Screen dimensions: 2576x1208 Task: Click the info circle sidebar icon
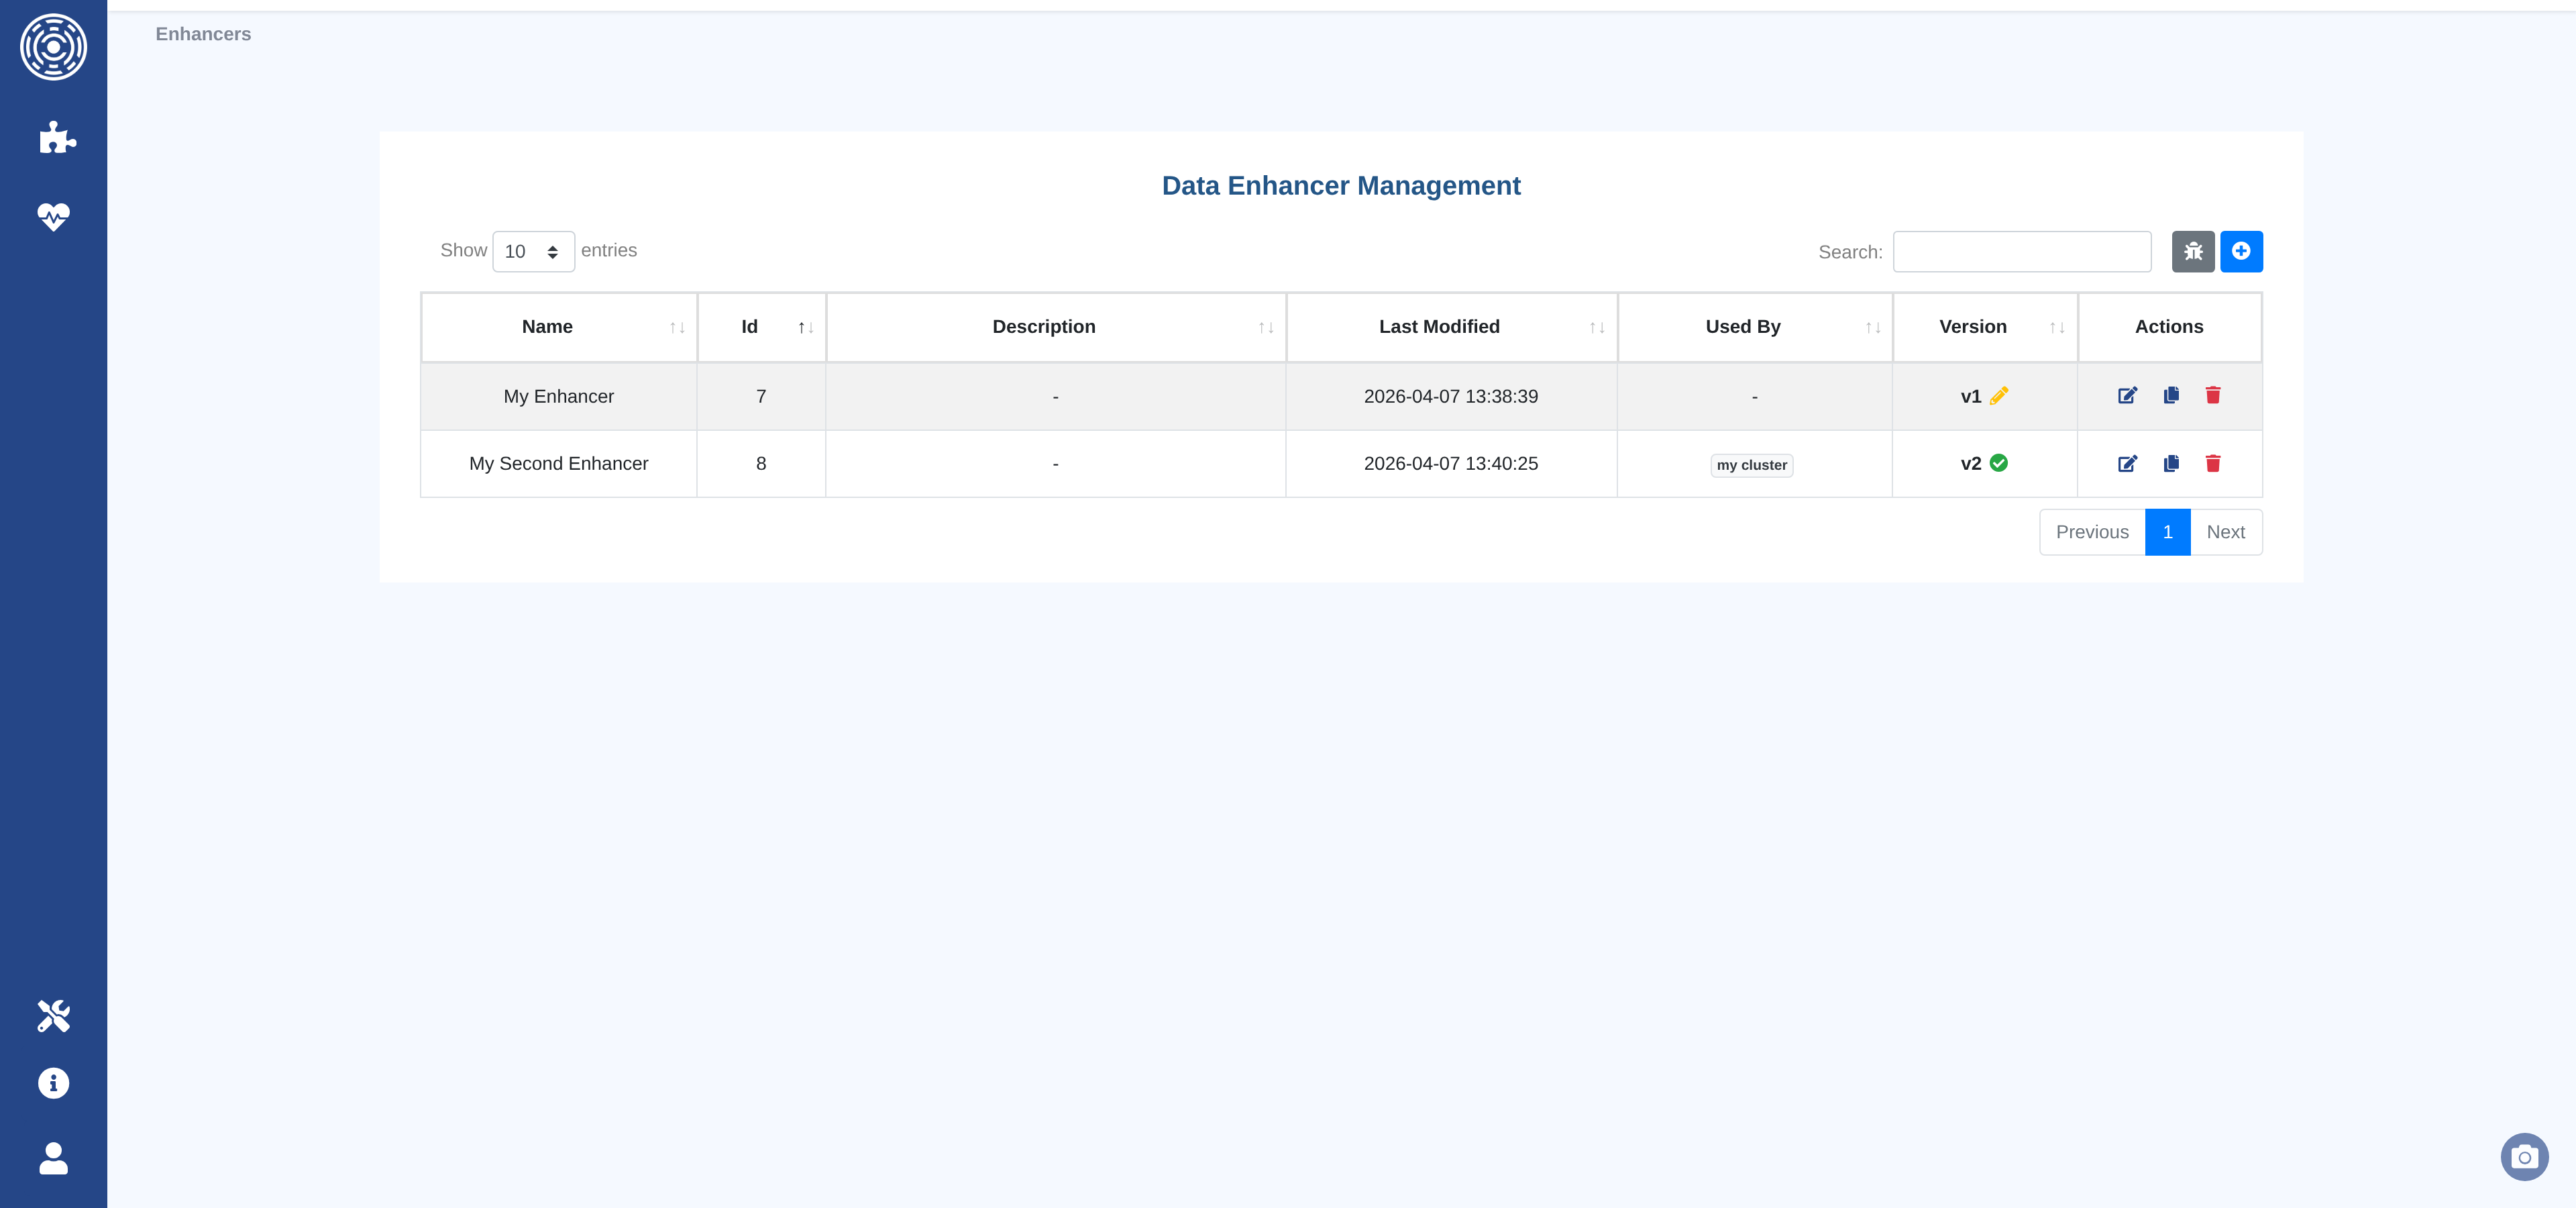[53, 1083]
